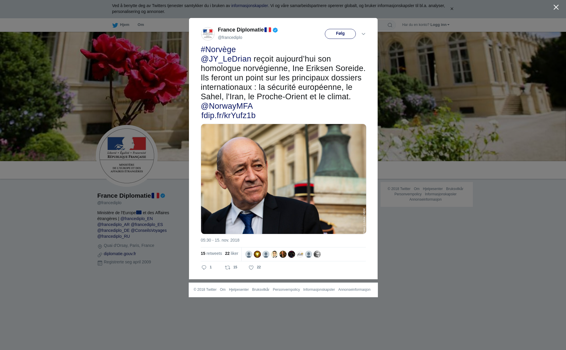This screenshot has width=566, height=350.
Task: Click the search magnifier icon
Action: tap(390, 25)
